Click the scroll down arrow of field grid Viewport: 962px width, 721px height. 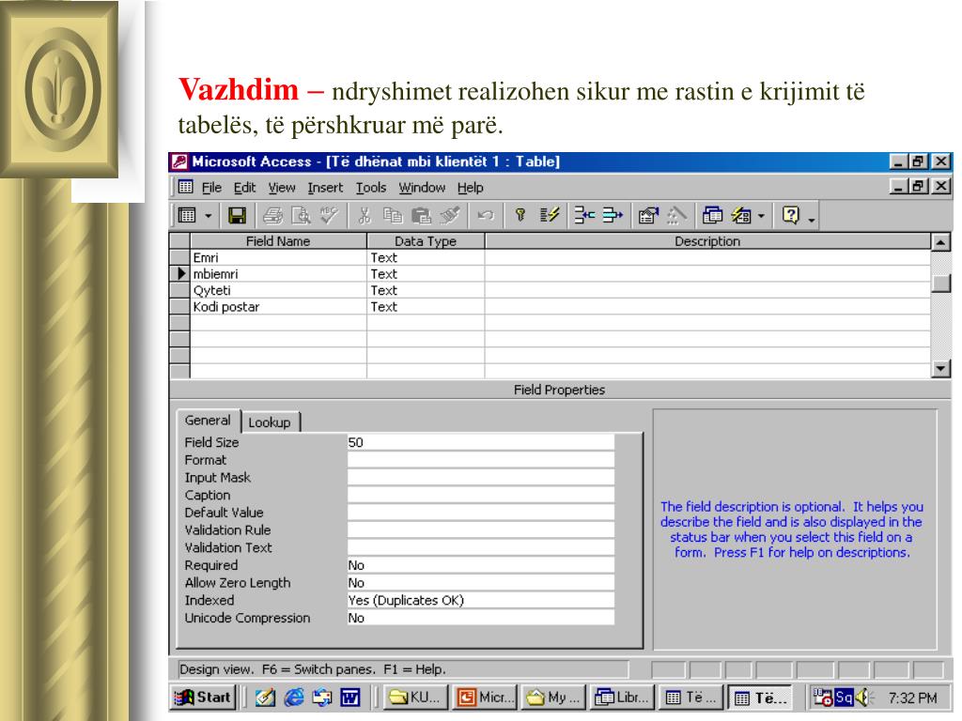click(940, 368)
